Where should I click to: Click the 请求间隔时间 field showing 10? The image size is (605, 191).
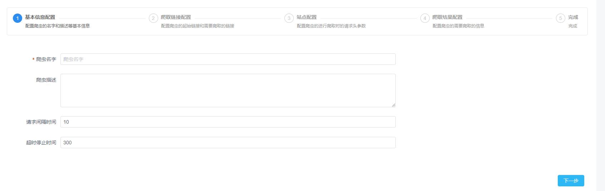tap(228, 122)
